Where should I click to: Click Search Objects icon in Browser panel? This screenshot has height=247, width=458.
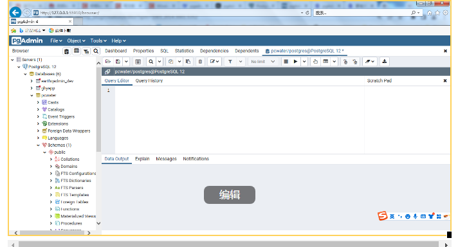(96, 51)
